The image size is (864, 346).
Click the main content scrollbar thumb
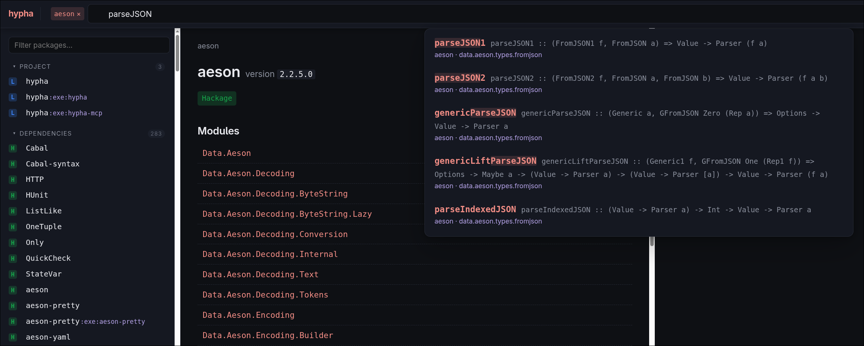652,241
